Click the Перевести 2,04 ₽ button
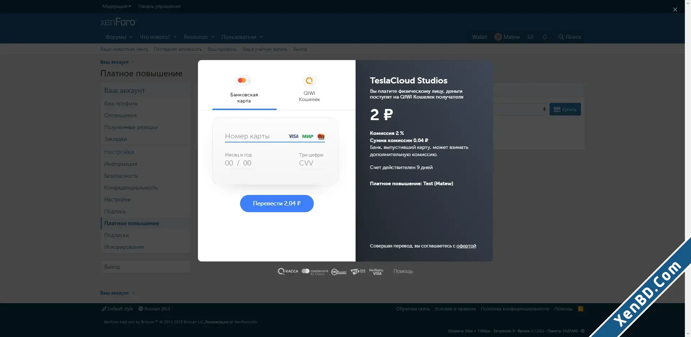The width and height of the screenshot is (691, 337). pyautogui.click(x=277, y=204)
